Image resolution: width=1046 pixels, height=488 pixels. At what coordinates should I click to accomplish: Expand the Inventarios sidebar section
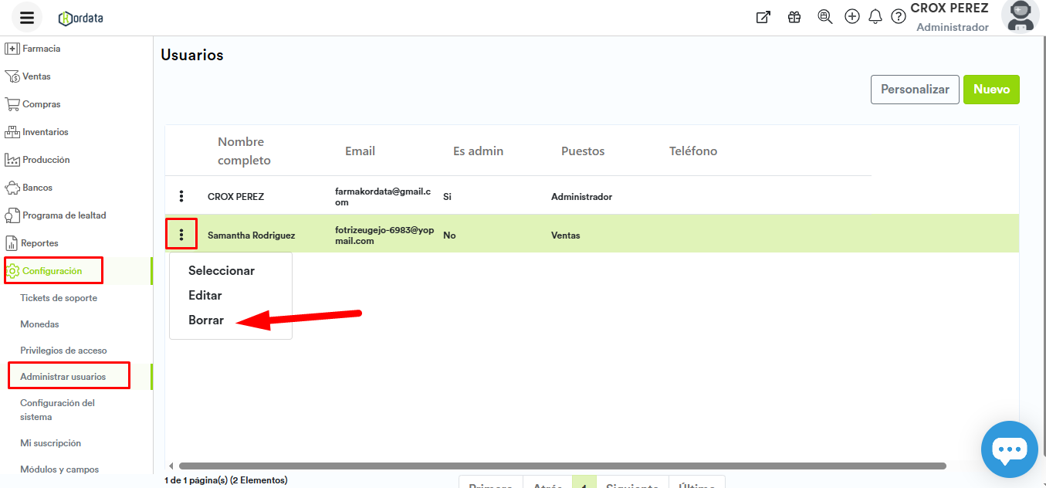(45, 132)
